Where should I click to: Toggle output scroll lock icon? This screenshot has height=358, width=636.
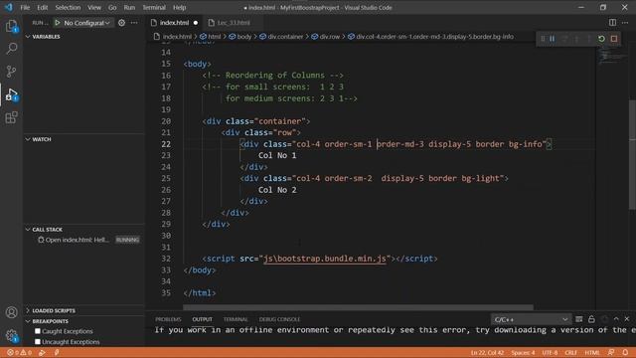(x=591, y=319)
